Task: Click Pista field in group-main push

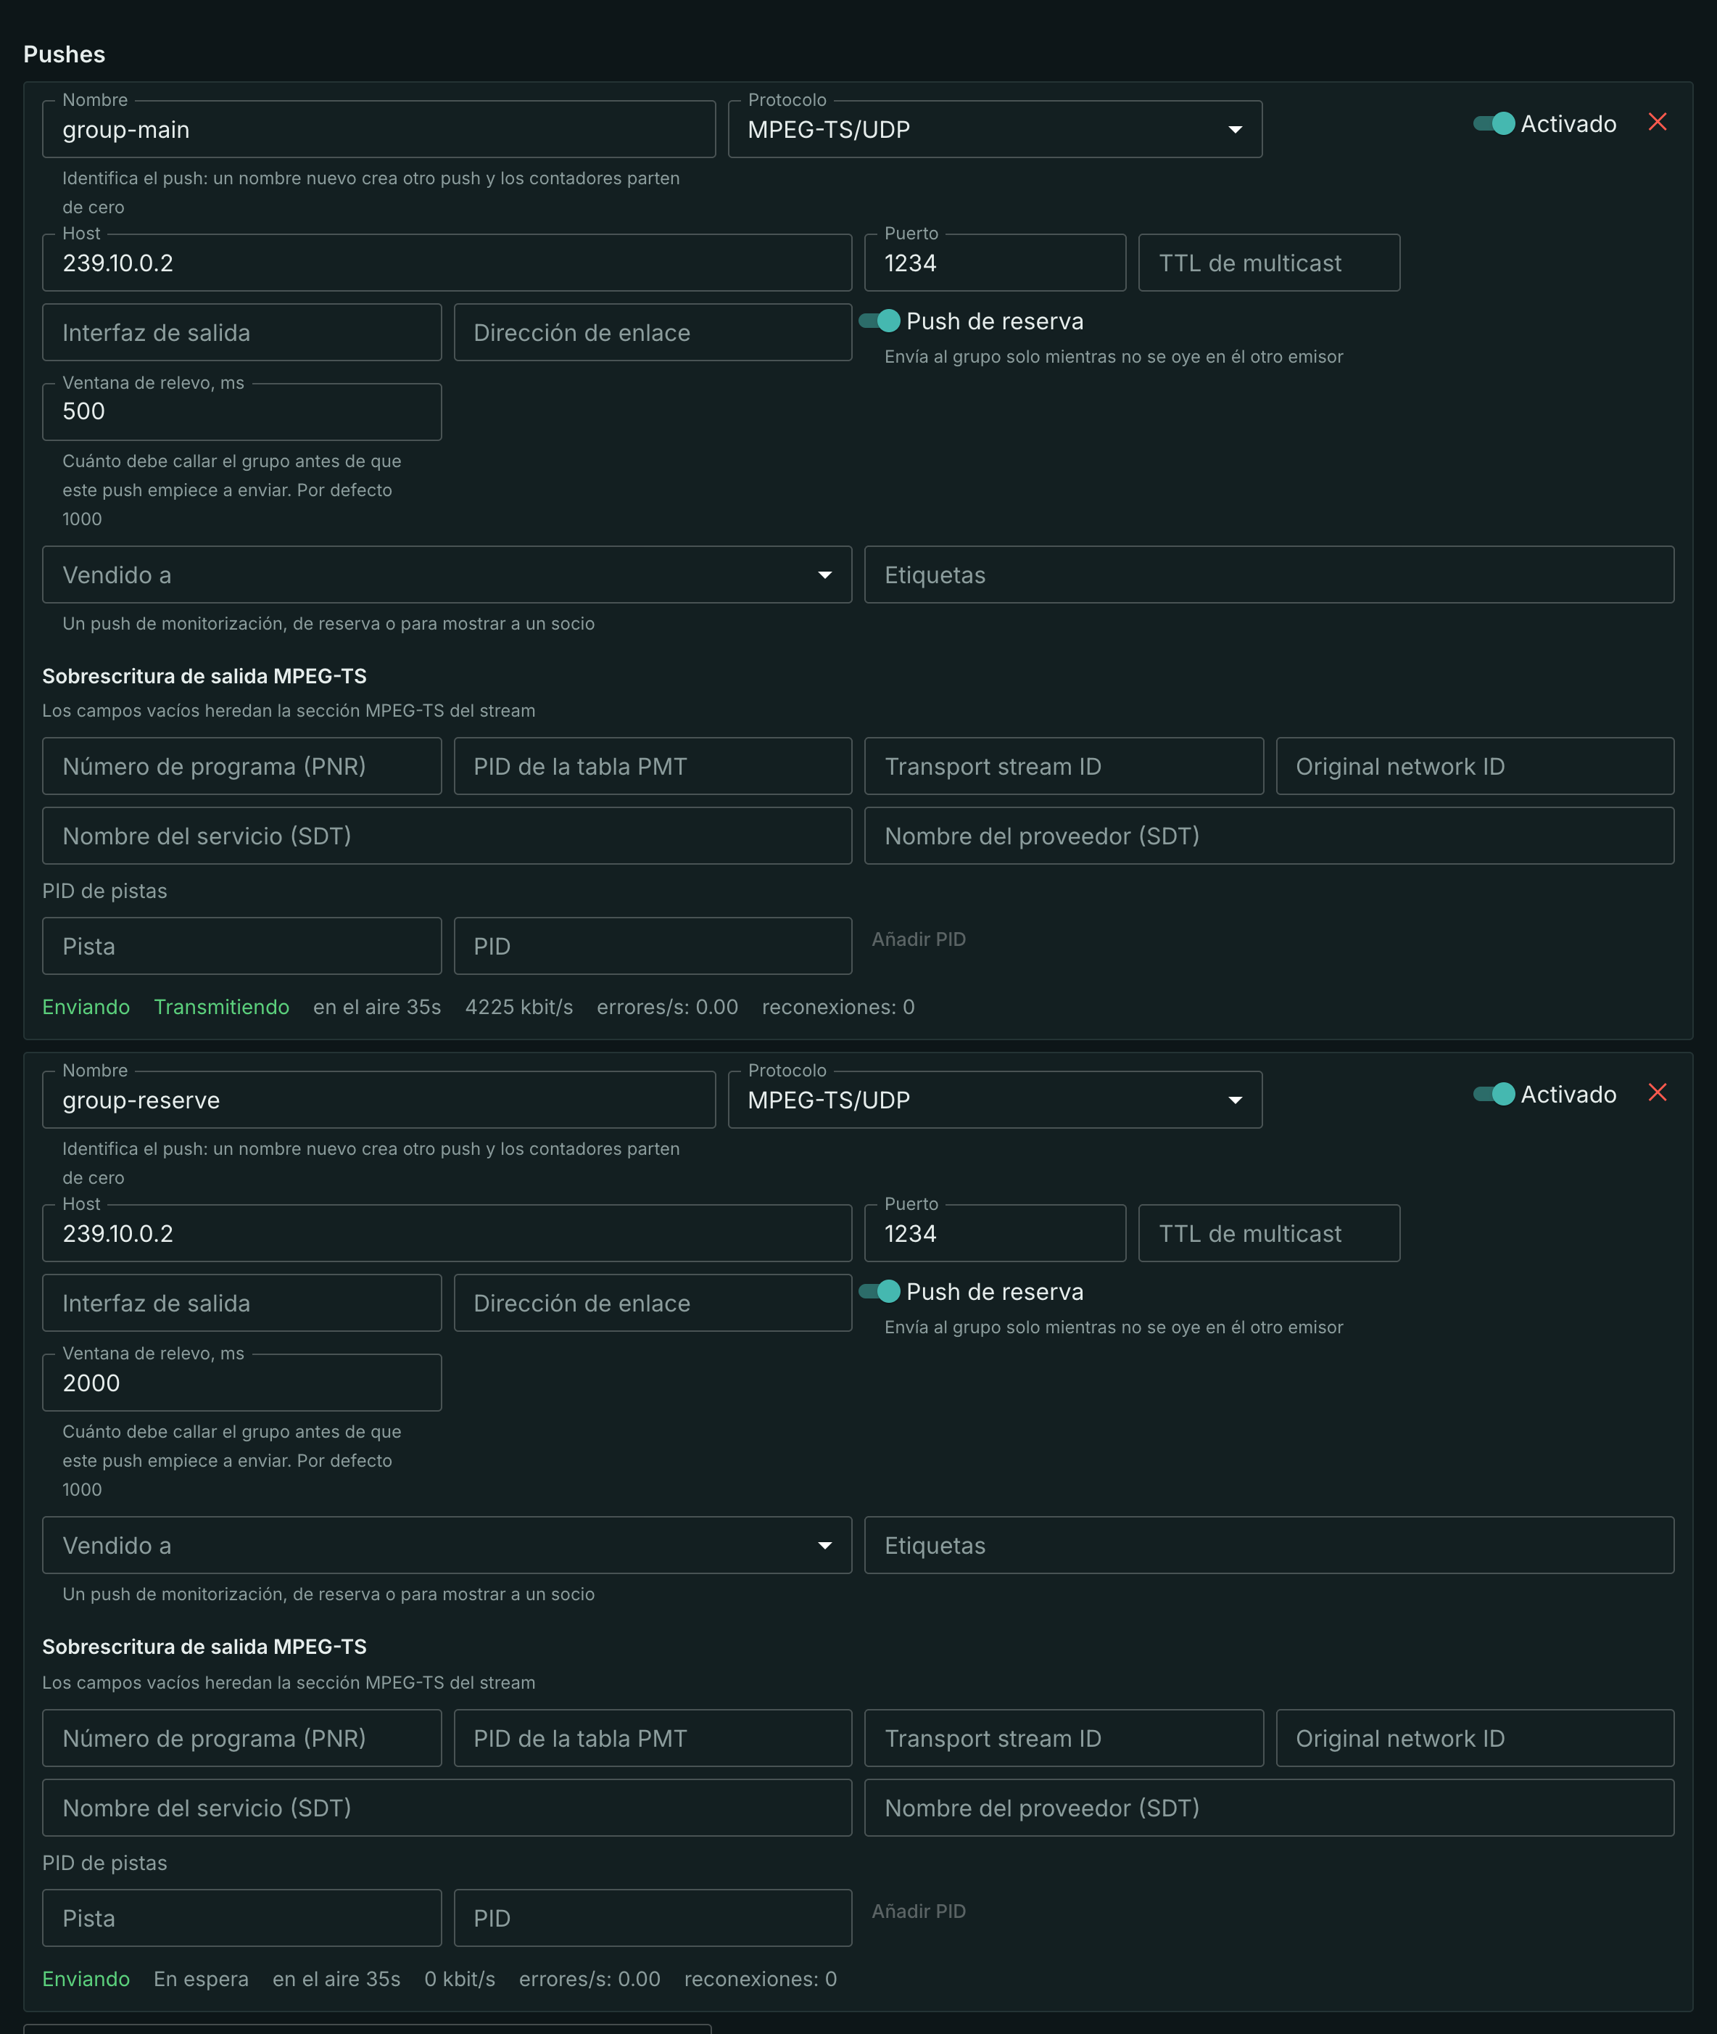Action: click(x=241, y=947)
